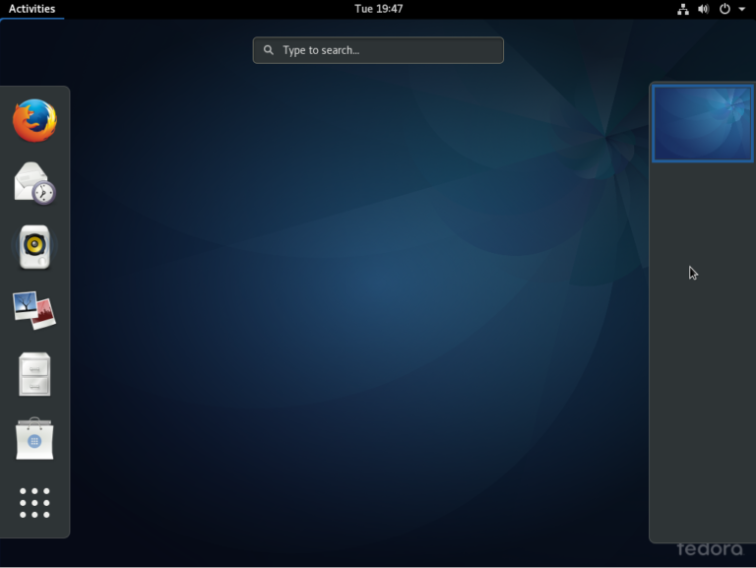Viewport: 756px width, 568px height.
Task: Open Rhythmbox music player
Action: click(34, 247)
